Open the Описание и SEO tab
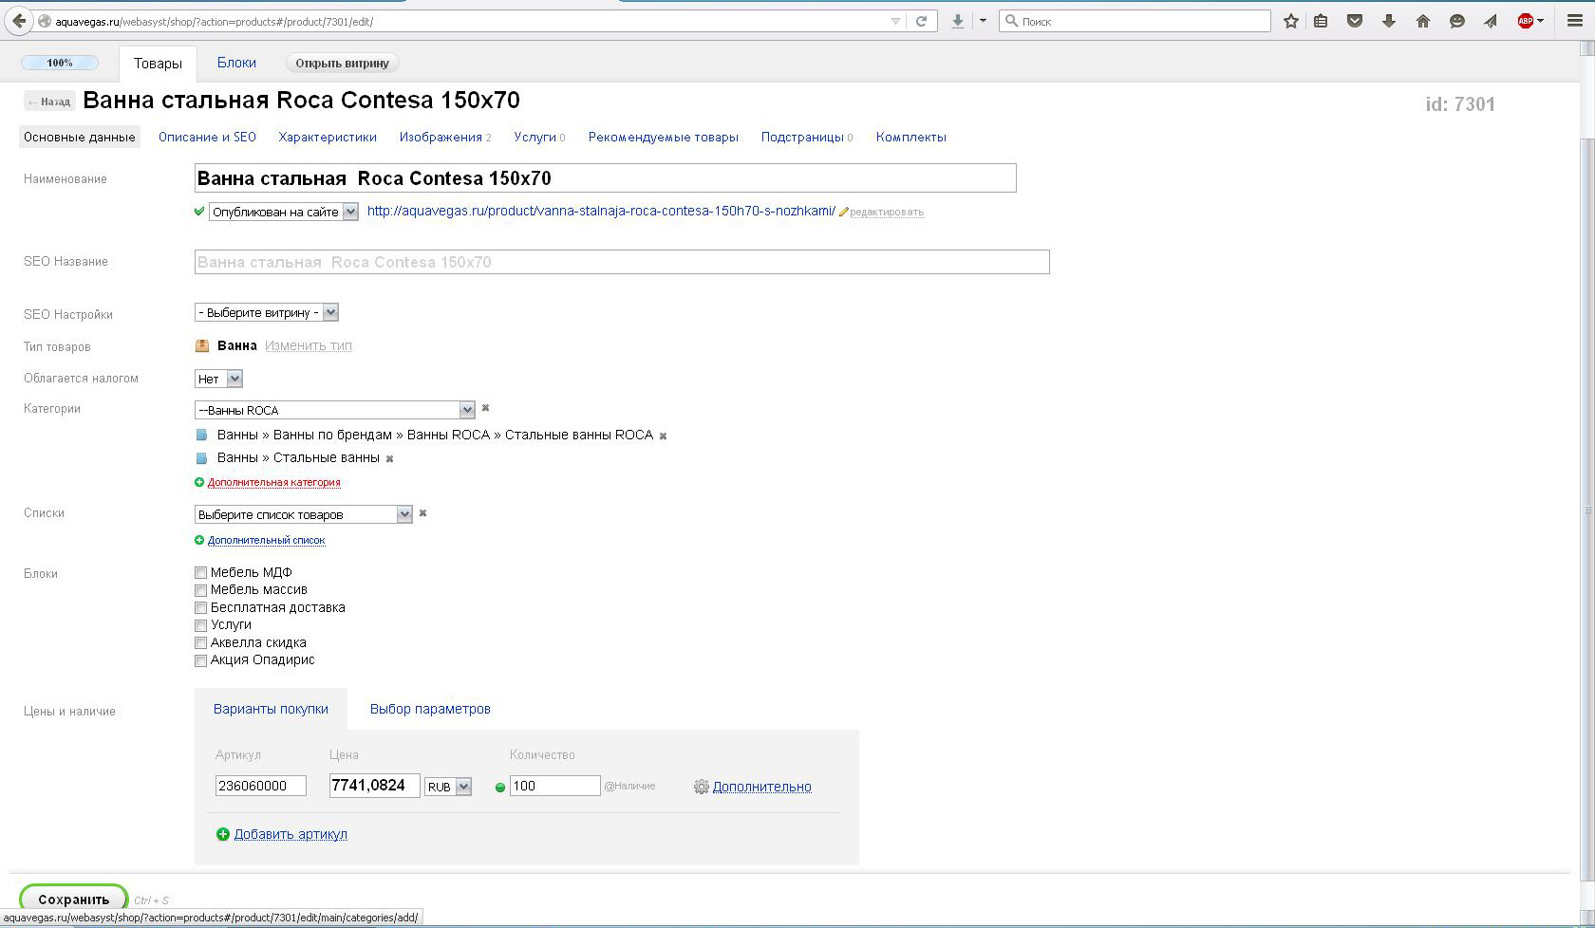The width and height of the screenshot is (1595, 928). coord(207,138)
